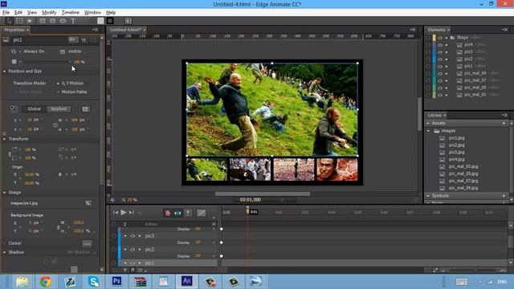Collapse the Position and Size section
Viewport: 514px width, 289px height.
5,71
